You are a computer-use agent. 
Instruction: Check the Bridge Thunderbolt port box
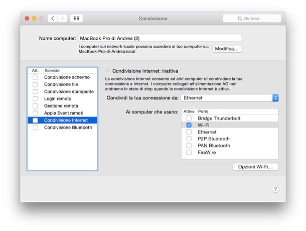189,118
